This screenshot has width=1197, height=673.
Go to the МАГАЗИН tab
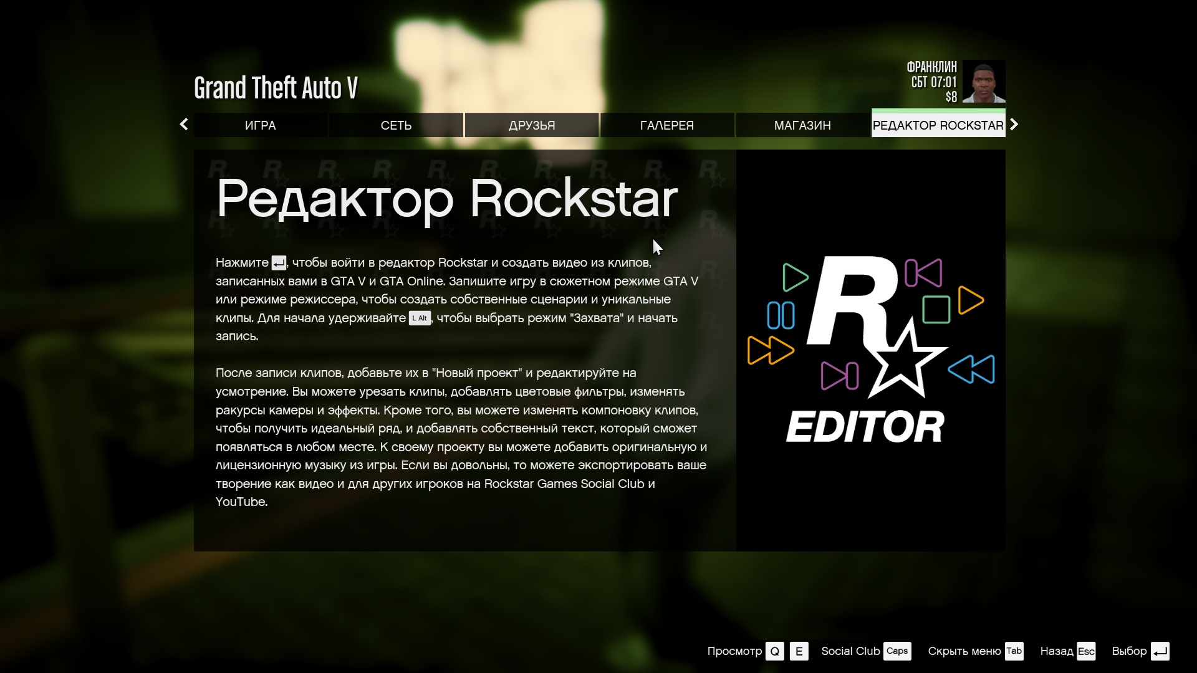[x=802, y=125]
